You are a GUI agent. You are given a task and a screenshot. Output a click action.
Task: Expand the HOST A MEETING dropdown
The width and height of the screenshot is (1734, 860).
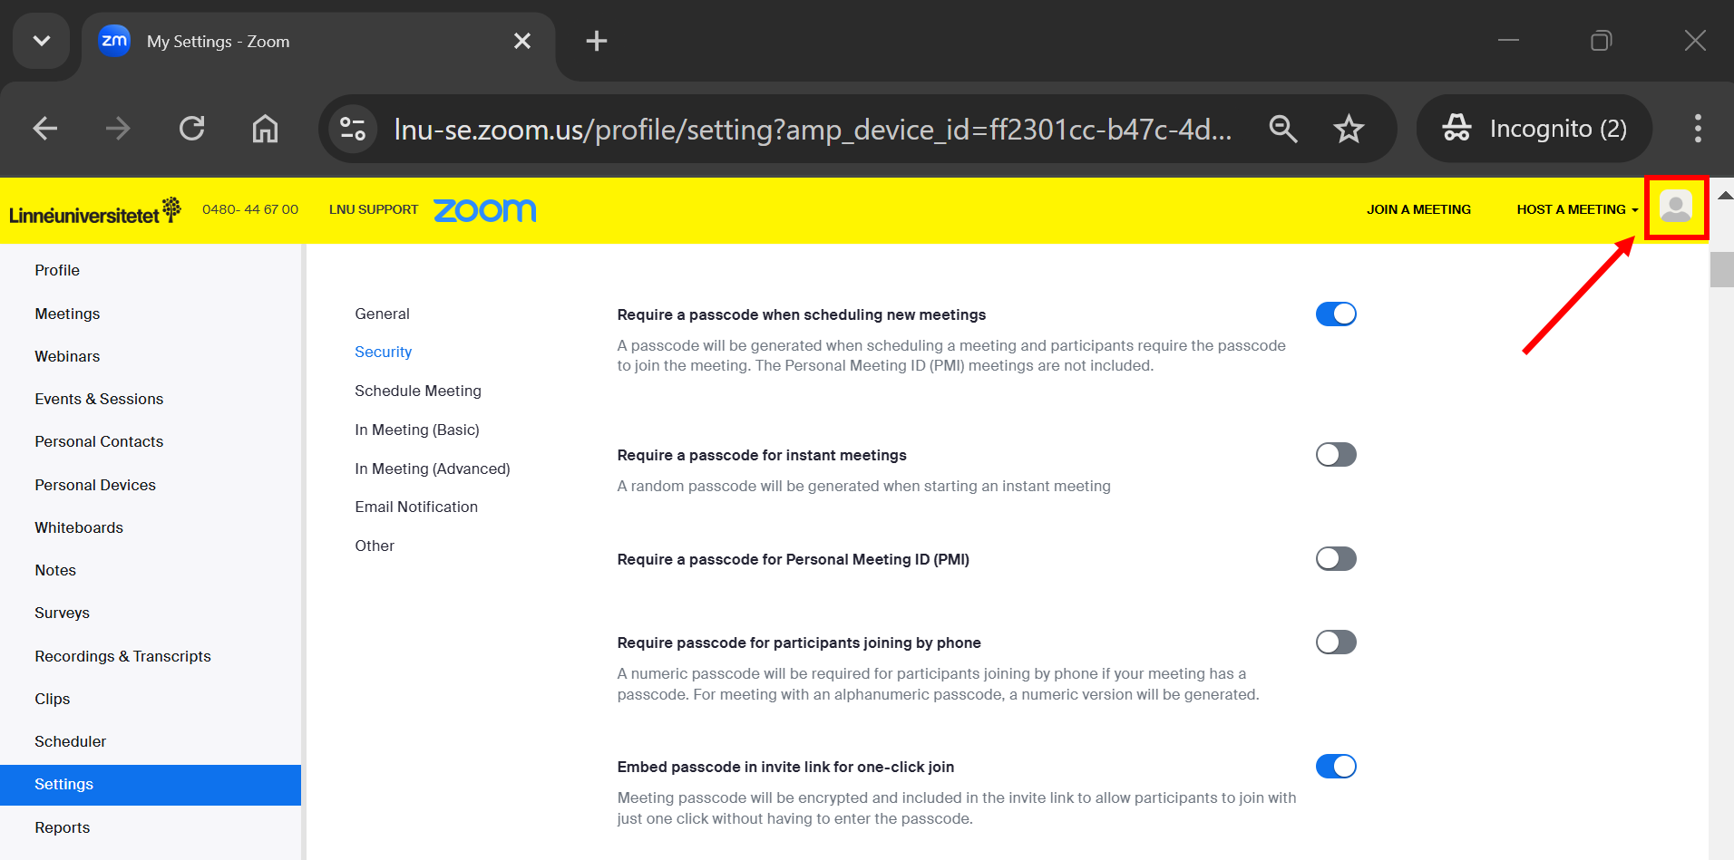1578,209
